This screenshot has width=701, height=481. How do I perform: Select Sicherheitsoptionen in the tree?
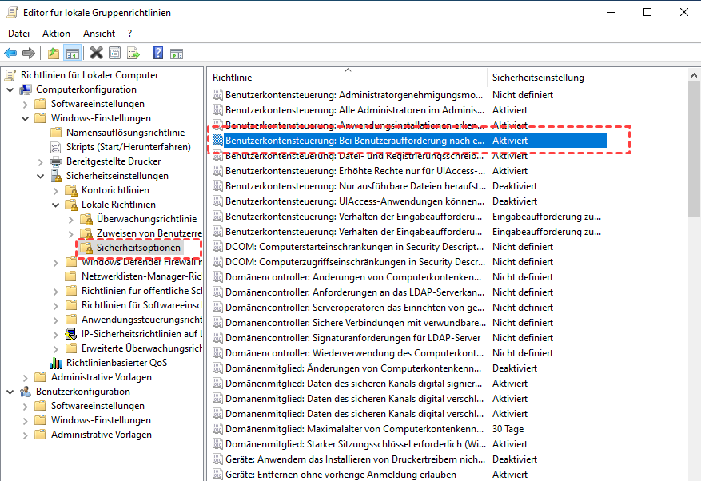(138, 248)
